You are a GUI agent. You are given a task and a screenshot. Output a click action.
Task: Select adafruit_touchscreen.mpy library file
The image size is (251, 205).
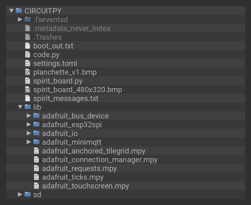[85, 186]
